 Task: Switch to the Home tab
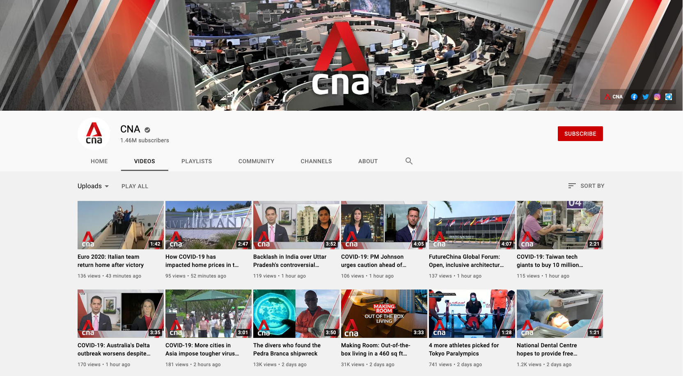[x=99, y=161]
